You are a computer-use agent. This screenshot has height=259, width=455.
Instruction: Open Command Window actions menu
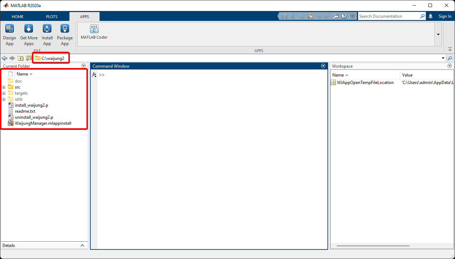(323, 66)
